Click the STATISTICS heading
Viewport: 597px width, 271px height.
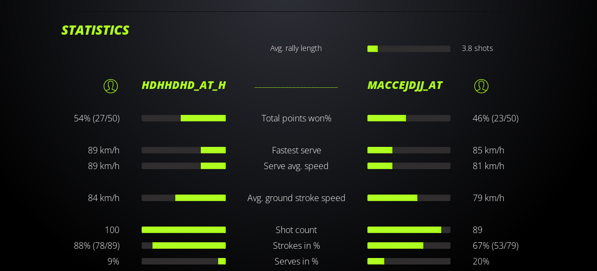(x=96, y=30)
